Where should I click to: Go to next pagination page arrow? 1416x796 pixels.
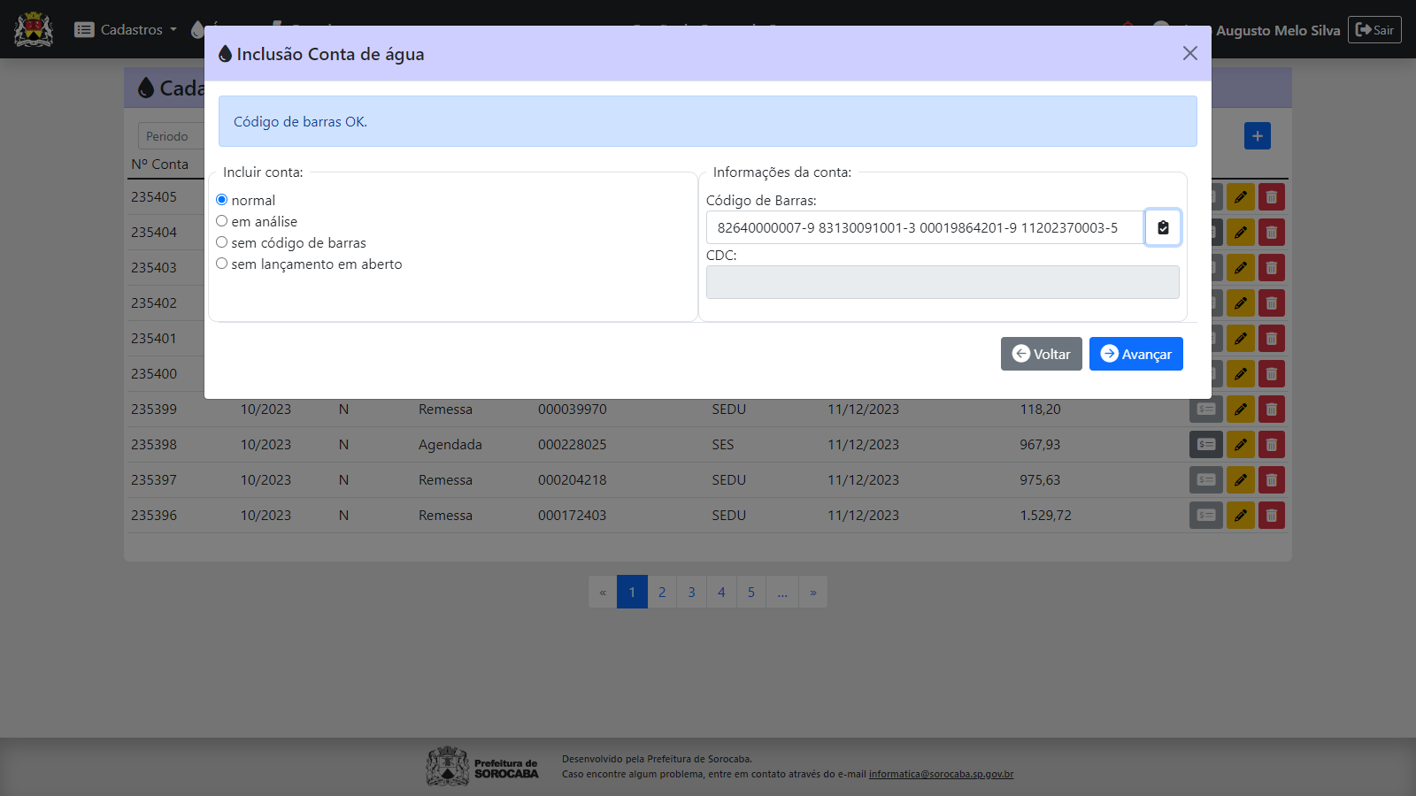[812, 593]
